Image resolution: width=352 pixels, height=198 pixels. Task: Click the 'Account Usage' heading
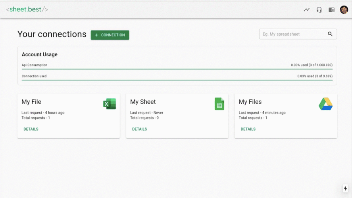point(40,54)
